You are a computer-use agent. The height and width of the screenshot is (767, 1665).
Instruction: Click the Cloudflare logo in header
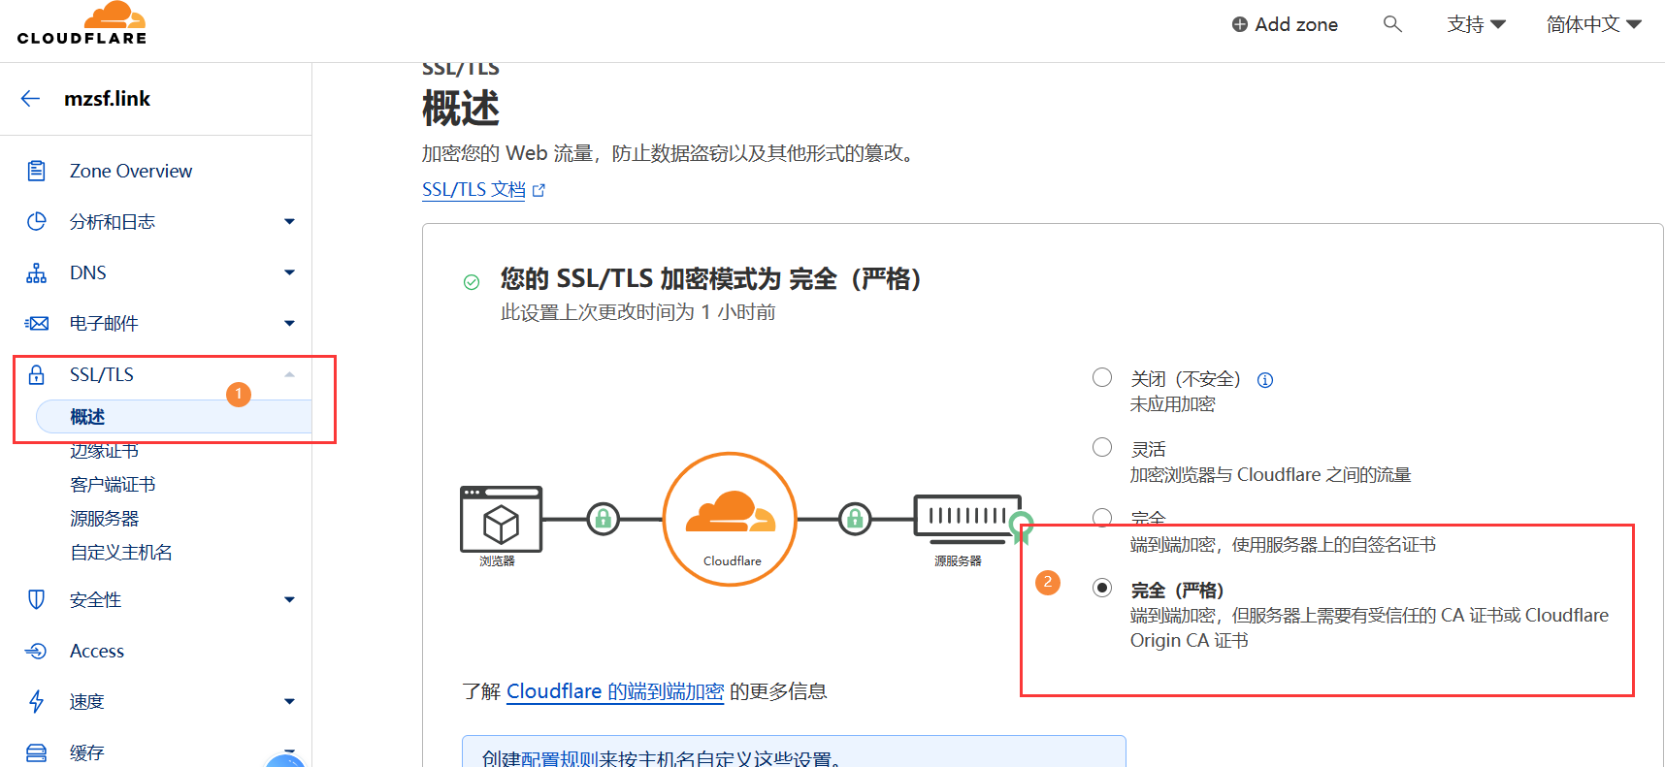point(82,23)
